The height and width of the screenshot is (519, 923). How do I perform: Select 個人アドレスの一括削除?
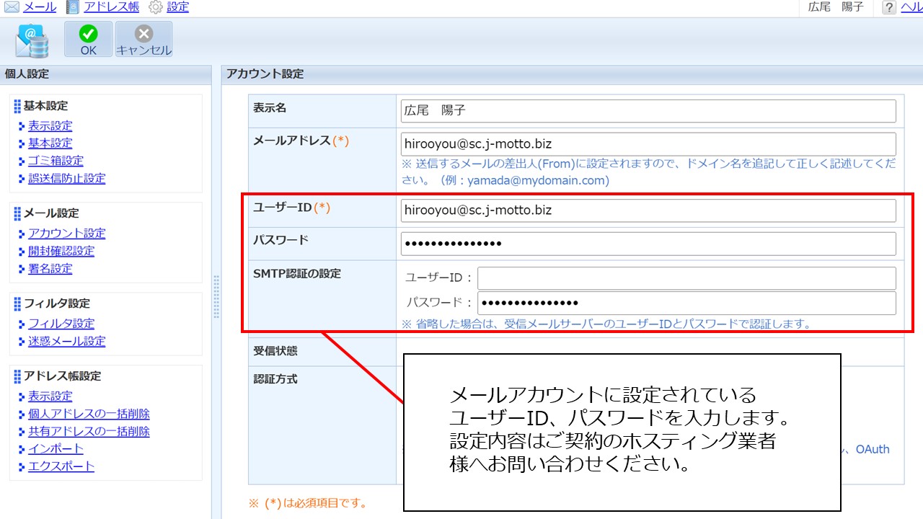[89, 414]
